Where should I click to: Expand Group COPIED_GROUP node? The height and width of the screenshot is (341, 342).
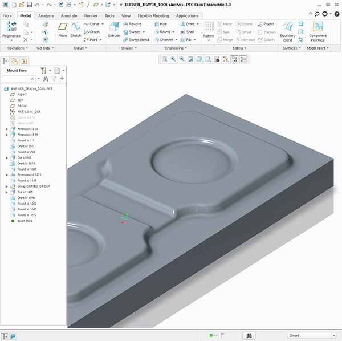point(7,186)
